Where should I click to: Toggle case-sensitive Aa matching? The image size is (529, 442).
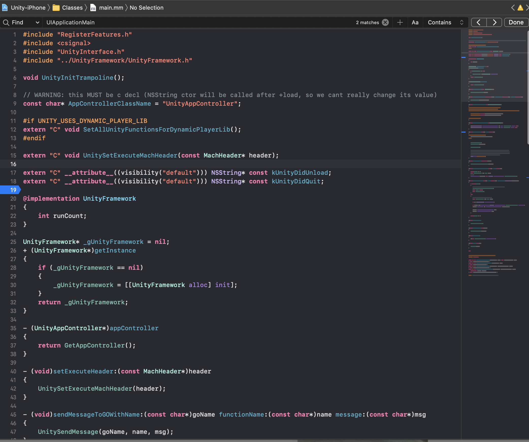pos(415,22)
